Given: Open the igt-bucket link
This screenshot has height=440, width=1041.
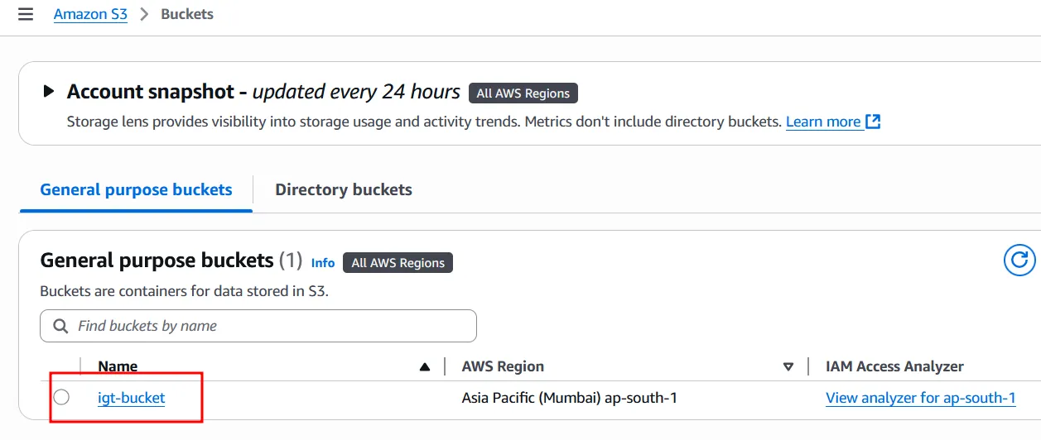Looking at the screenshot, I should [132, 398].
